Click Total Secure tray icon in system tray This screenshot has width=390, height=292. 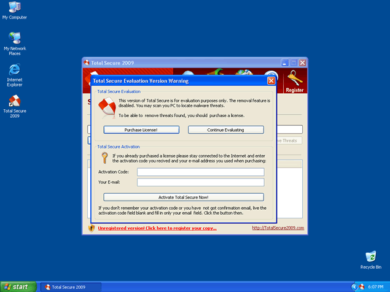(363, 287)
